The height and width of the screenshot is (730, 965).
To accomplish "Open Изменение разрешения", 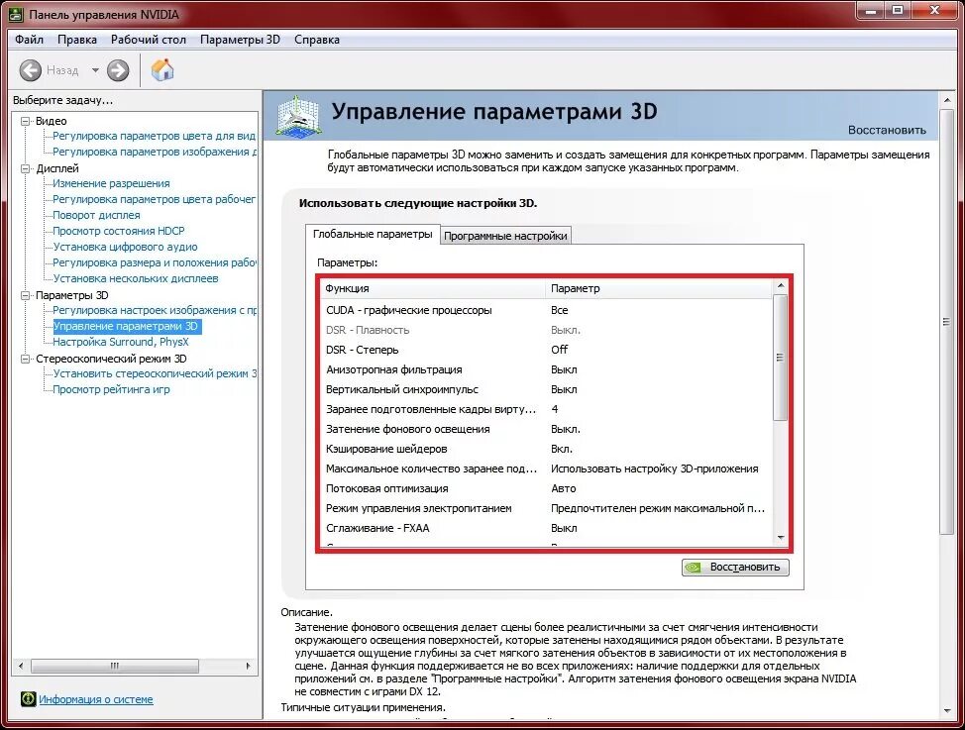I will [111, 183].
